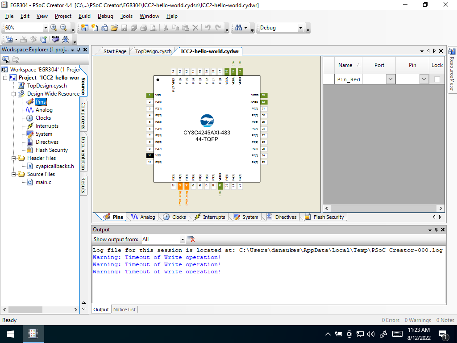Switch to the Notice List tab
The width and height of the screenshot is (457, 343).
pos(125,310)
